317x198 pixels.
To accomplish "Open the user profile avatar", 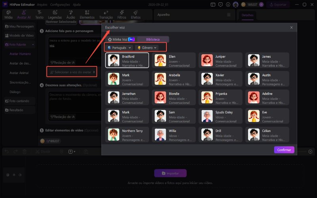I will (236, 4).
